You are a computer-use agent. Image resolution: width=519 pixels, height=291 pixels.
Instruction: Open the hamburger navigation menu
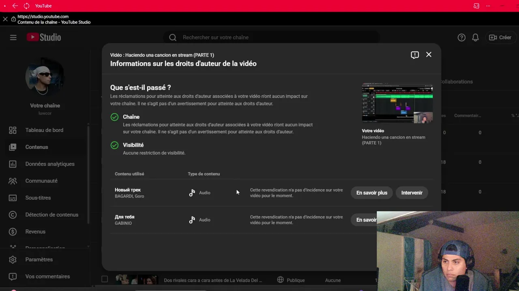(13, 38)
